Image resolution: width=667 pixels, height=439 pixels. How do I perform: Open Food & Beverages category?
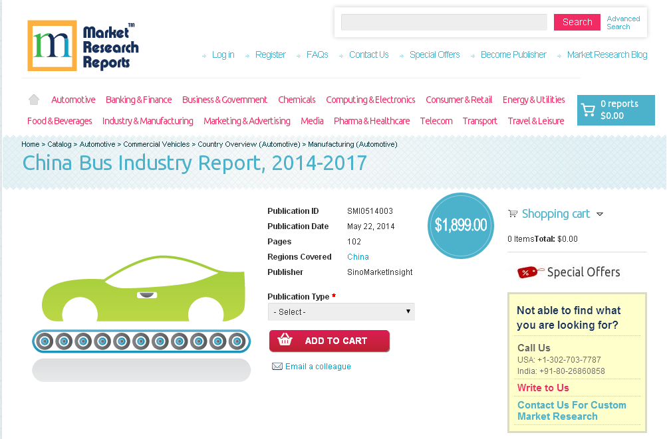click(x=60, y=121)
